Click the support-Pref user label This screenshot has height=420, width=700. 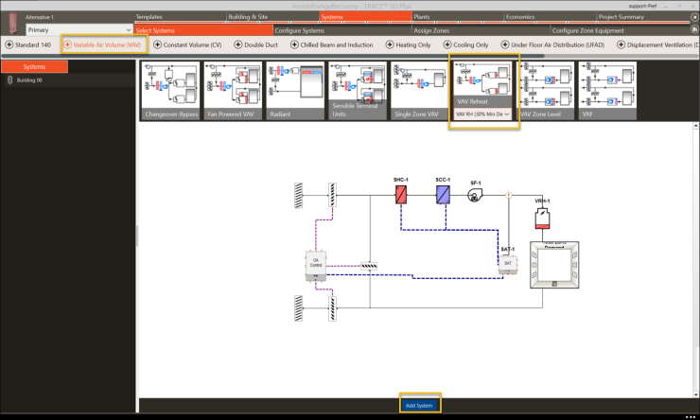pyautogui.click(x=642, y=6)
